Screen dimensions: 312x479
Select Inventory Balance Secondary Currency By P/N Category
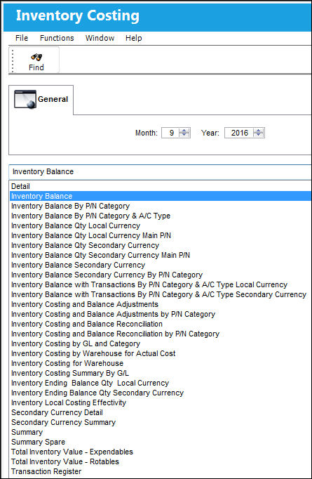tap(161, 275)
